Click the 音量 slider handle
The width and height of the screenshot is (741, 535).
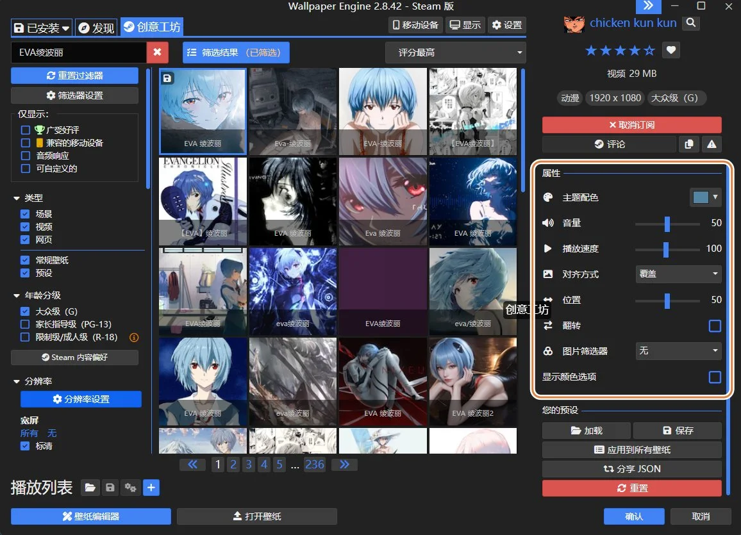point(667,224)
